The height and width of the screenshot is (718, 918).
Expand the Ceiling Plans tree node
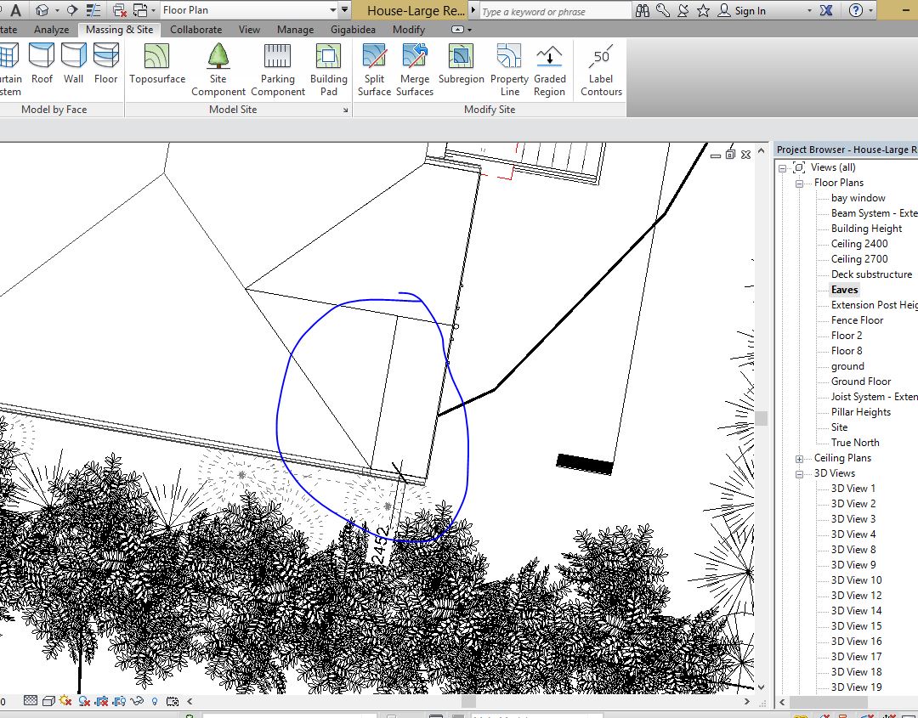tap(799, 458)
